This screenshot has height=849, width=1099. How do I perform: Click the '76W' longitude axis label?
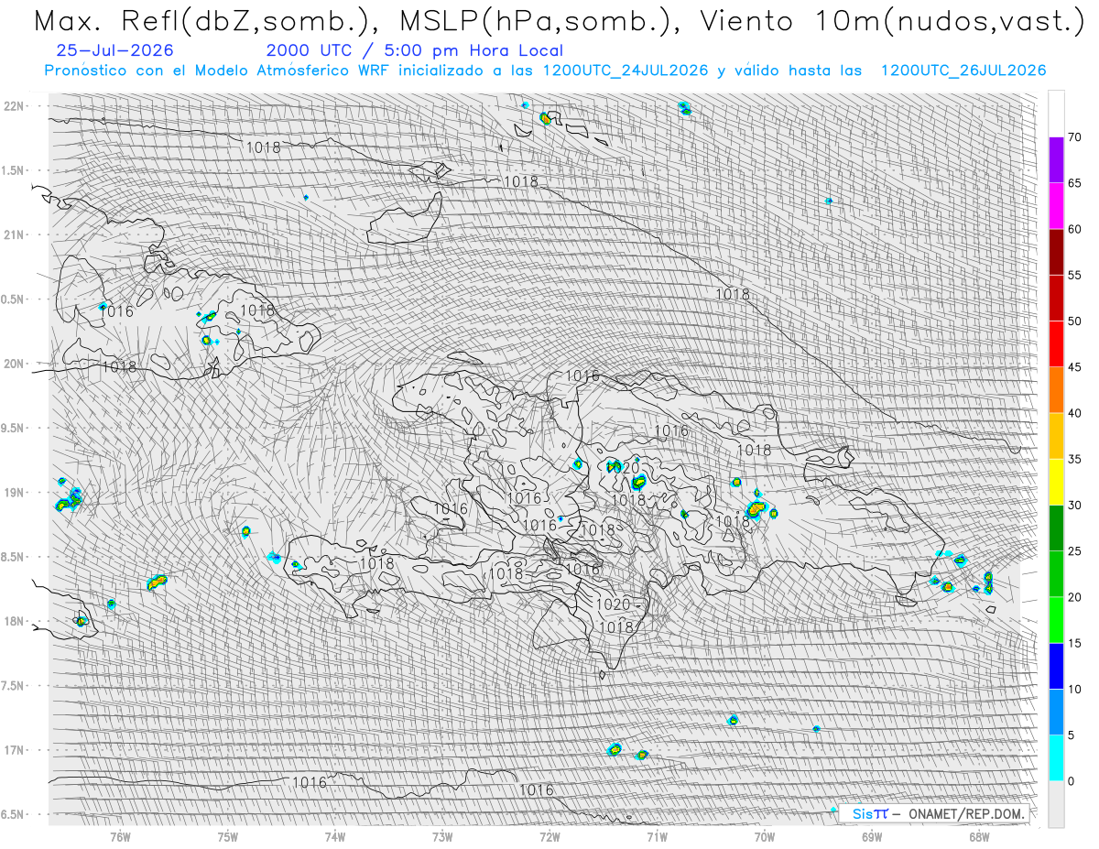[120, 835]
